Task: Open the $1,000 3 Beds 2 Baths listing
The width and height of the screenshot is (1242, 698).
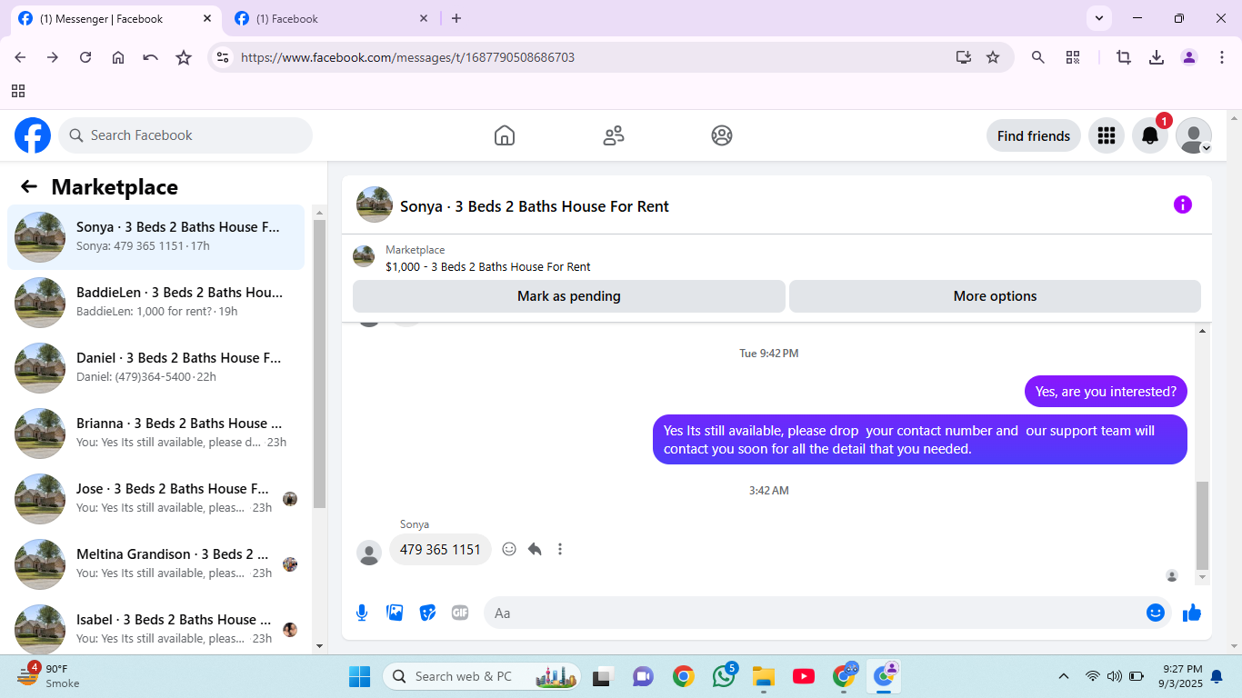Action: [487, 266]
